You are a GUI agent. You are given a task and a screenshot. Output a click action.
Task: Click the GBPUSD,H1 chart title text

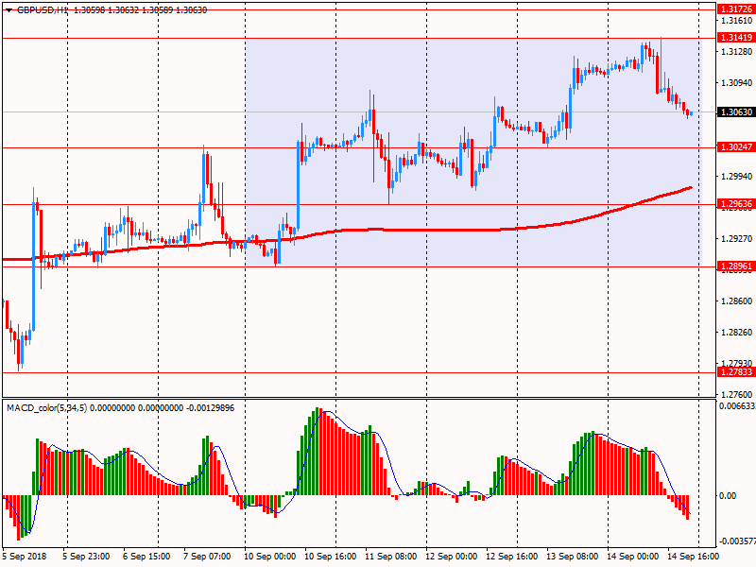point(43,10)
